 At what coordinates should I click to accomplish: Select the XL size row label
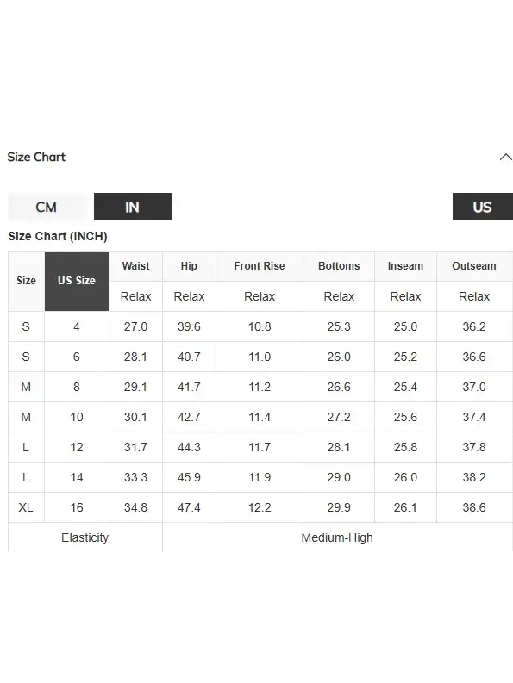pos(26,507)
